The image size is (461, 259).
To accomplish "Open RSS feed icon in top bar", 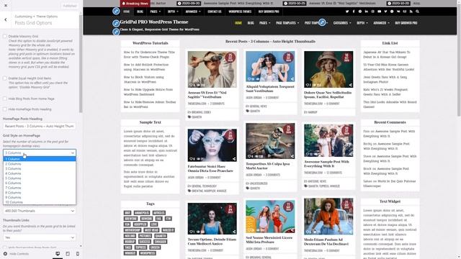I will point(411,12).
